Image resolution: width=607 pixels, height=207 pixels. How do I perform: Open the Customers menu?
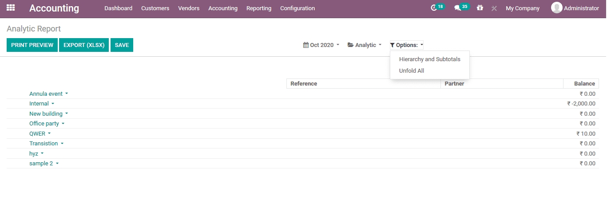pos(155,8)
